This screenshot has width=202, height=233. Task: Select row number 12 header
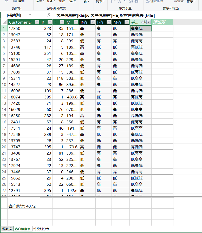pyautogui.click(x=4, y=97)
